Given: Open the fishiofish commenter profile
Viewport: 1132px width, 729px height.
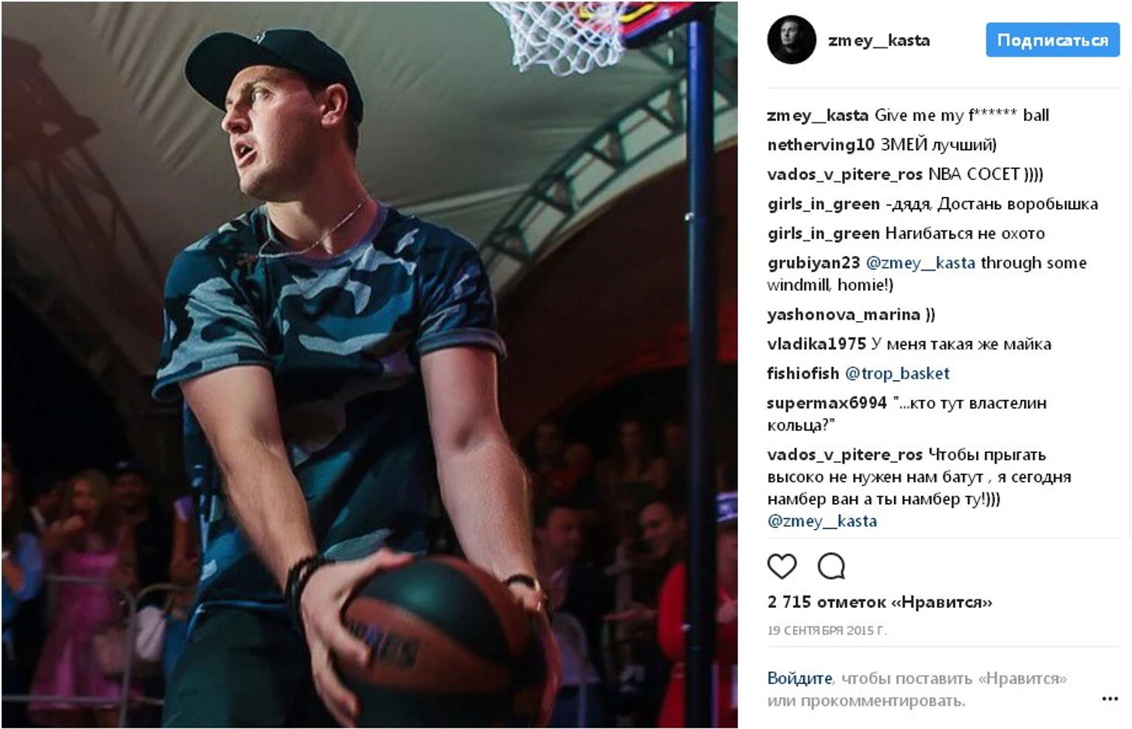Looking at the screenshot, I should pos(802,374).
